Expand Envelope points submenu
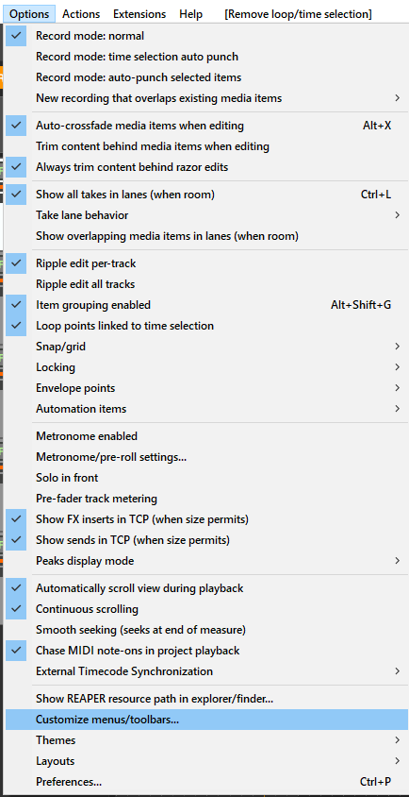The height and width of the screenshot is (797, 409). 206,388
